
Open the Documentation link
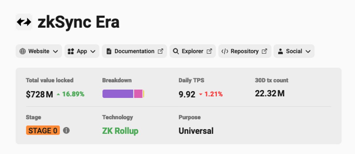[x=135, y=51]
